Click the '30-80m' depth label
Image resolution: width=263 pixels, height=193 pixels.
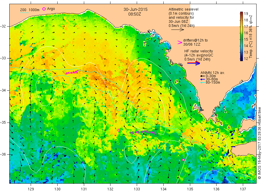pyautogui.click(x=212, y=79)
